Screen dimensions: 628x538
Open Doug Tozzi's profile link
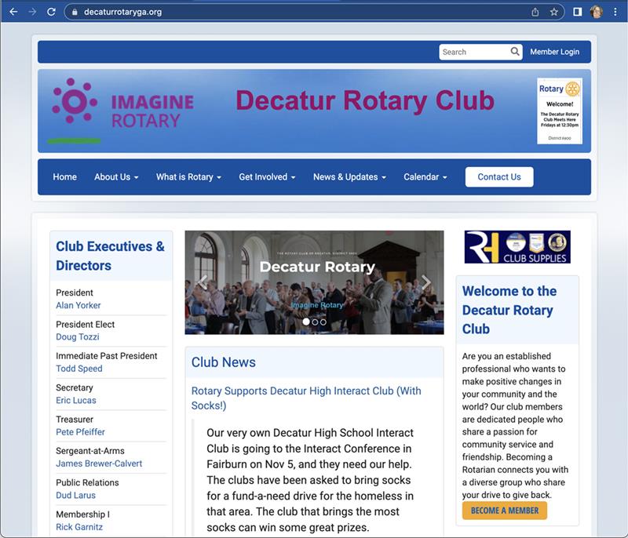point(77,336)
